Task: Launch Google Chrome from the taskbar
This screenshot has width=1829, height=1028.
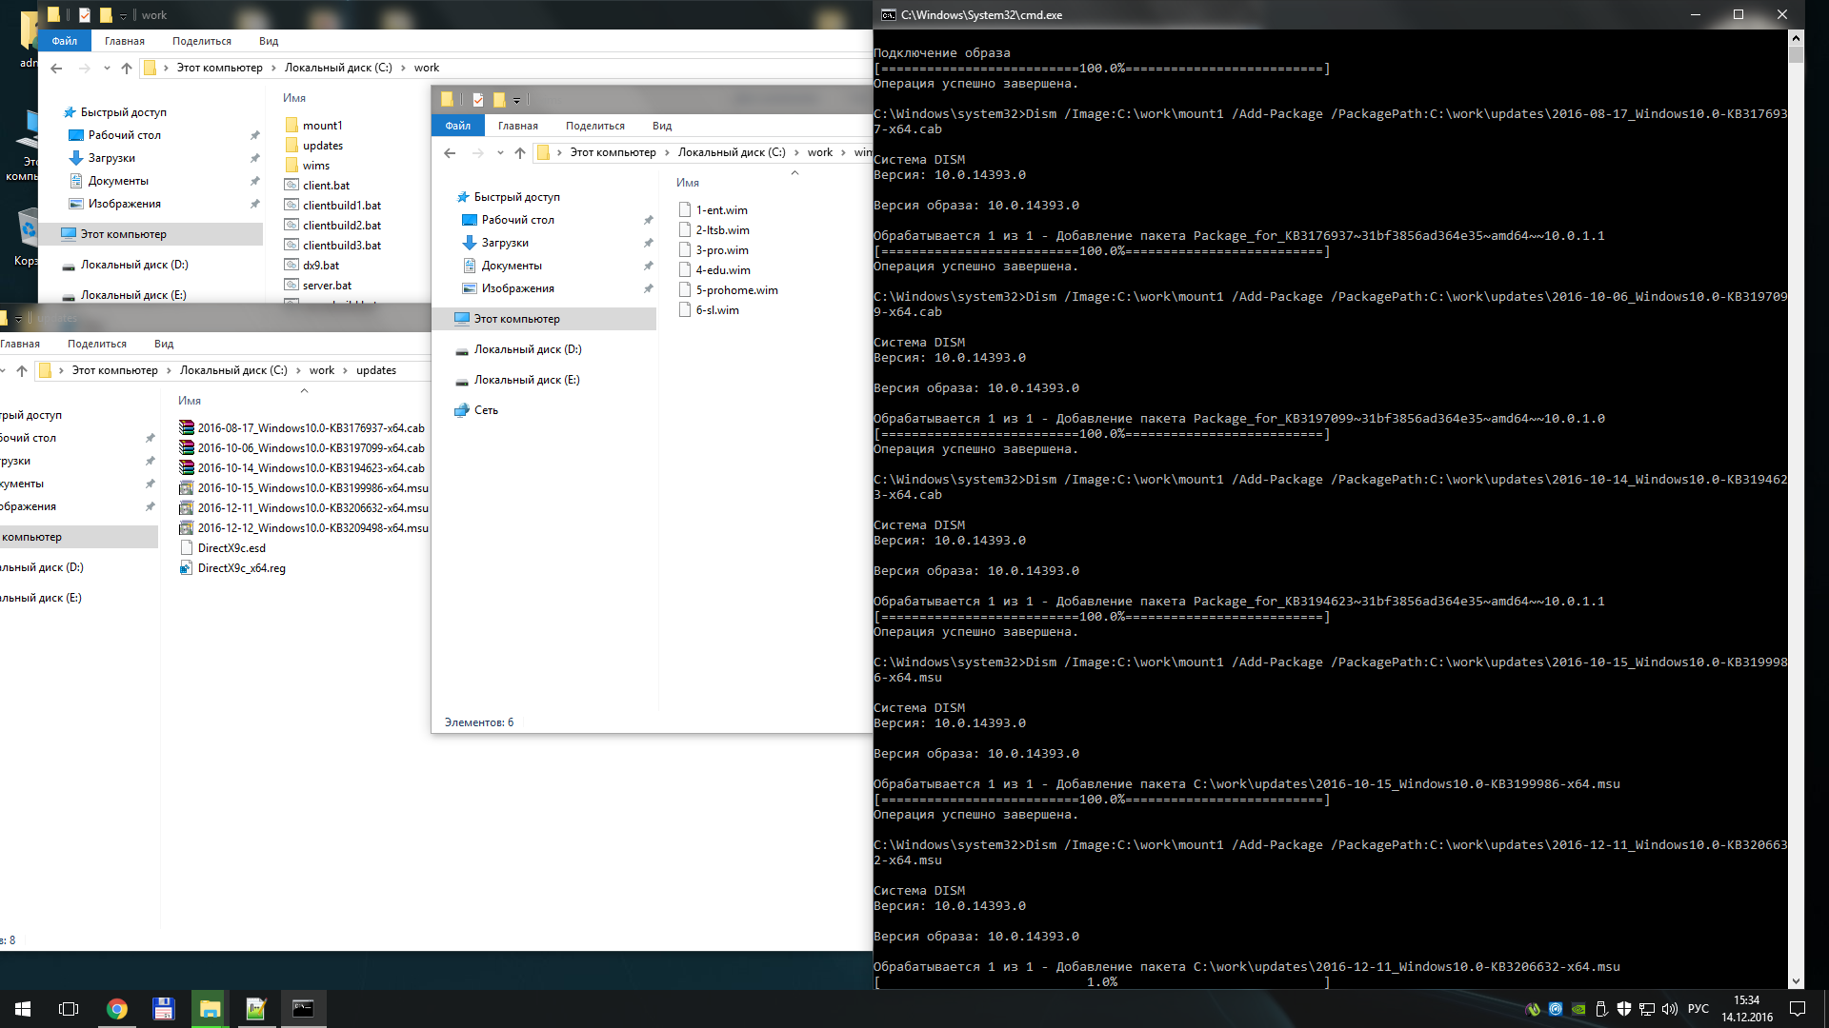Action: click(116, 1009)
